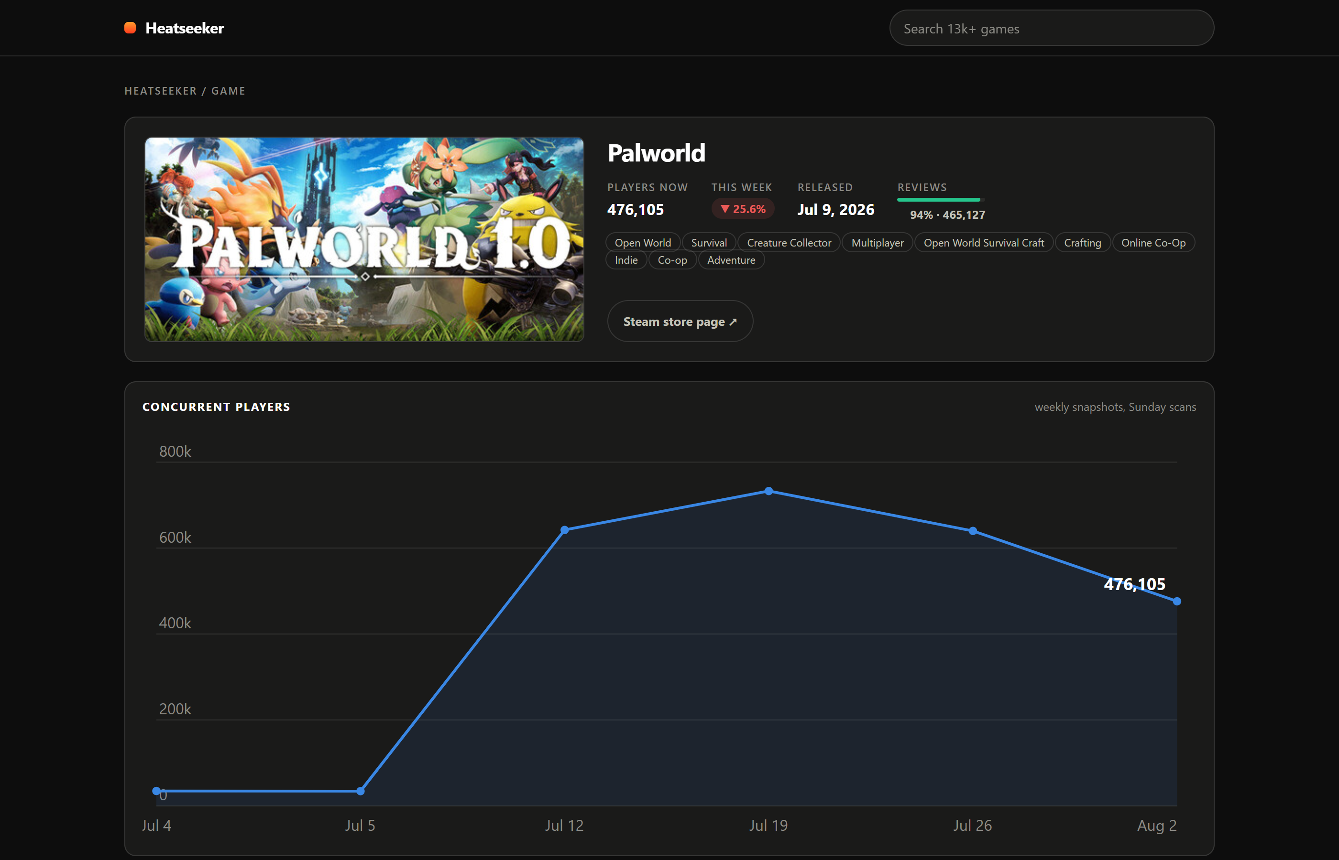Click the 200k axis label

(175, 709)
